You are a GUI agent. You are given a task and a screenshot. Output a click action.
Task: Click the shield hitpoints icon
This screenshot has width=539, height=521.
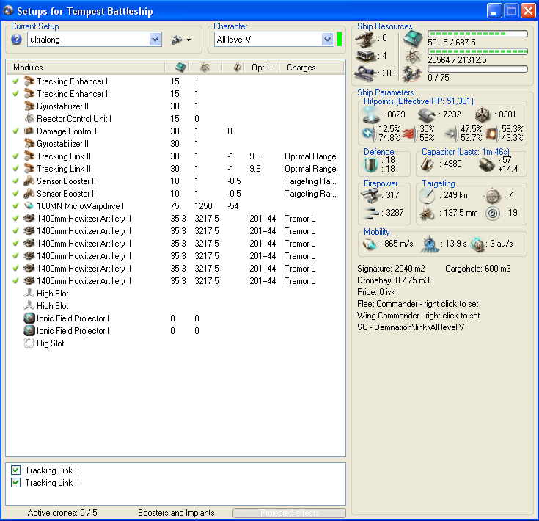click(371, 114)
